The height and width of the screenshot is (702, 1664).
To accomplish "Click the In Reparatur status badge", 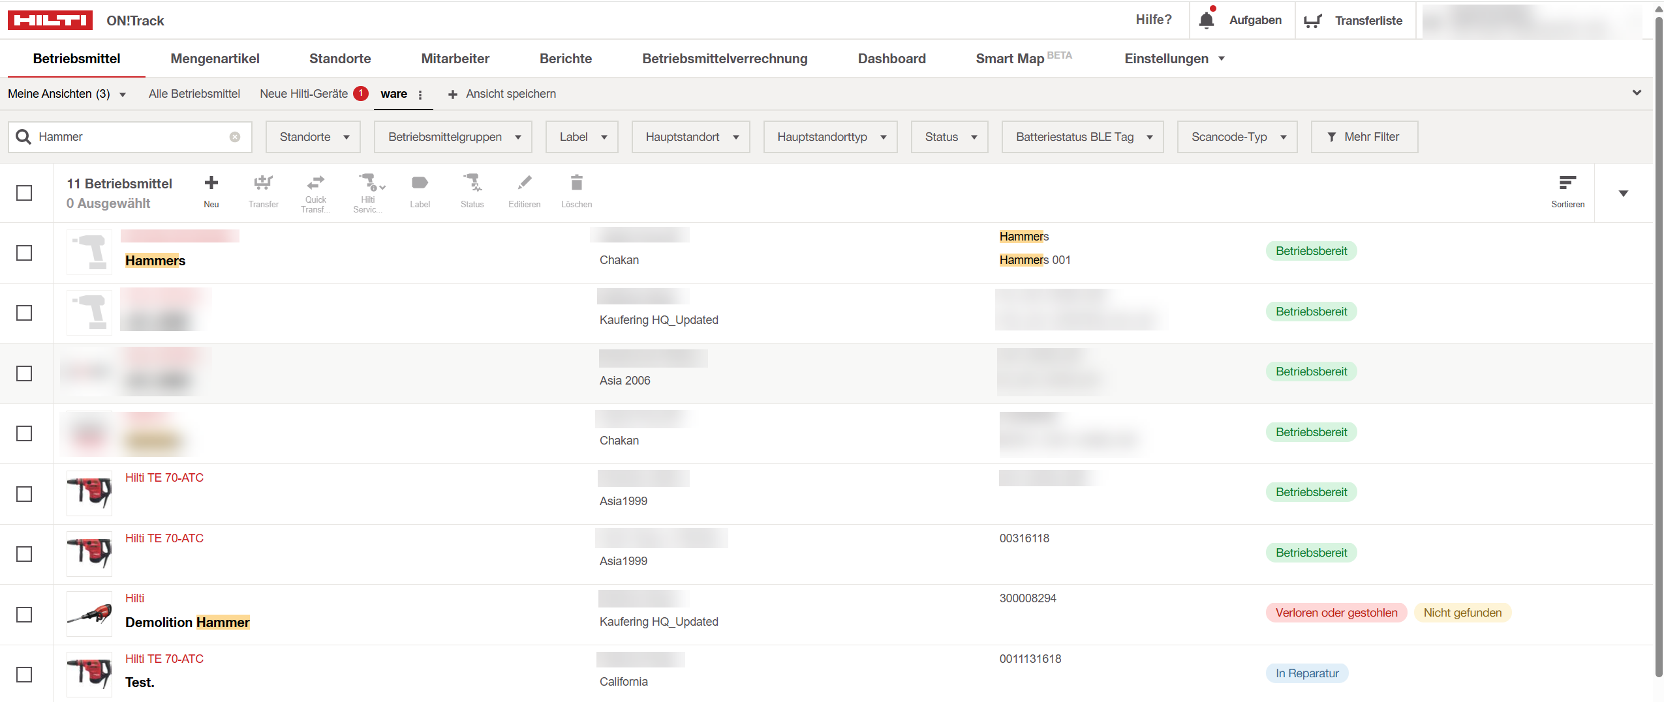I will point(1307,673).
